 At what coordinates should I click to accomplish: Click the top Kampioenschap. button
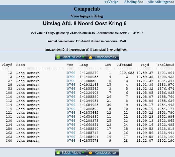tap(103, 57)
